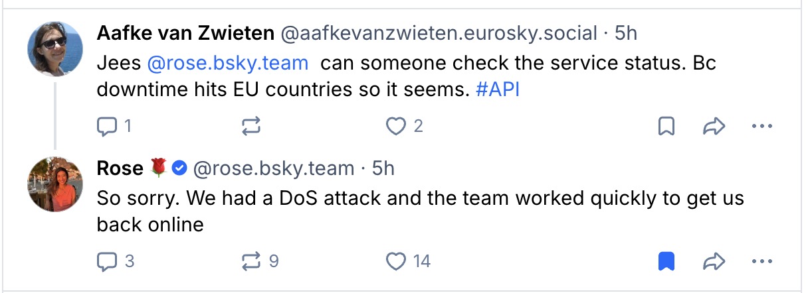Share Aafke van Zwieten's post

(x=713, y=126)
